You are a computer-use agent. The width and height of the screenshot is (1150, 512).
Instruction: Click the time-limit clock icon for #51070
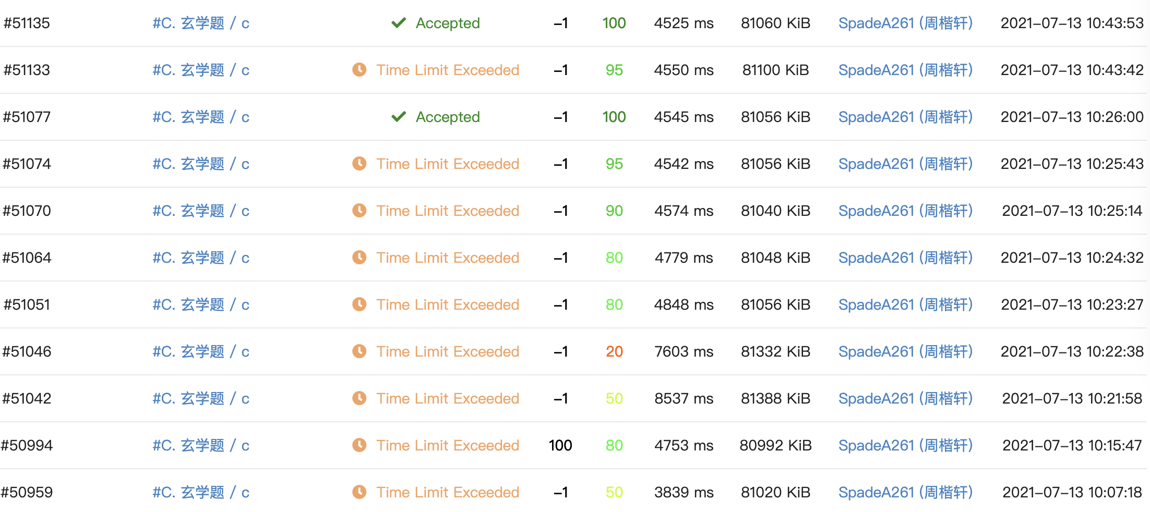(x=359, y=211)
